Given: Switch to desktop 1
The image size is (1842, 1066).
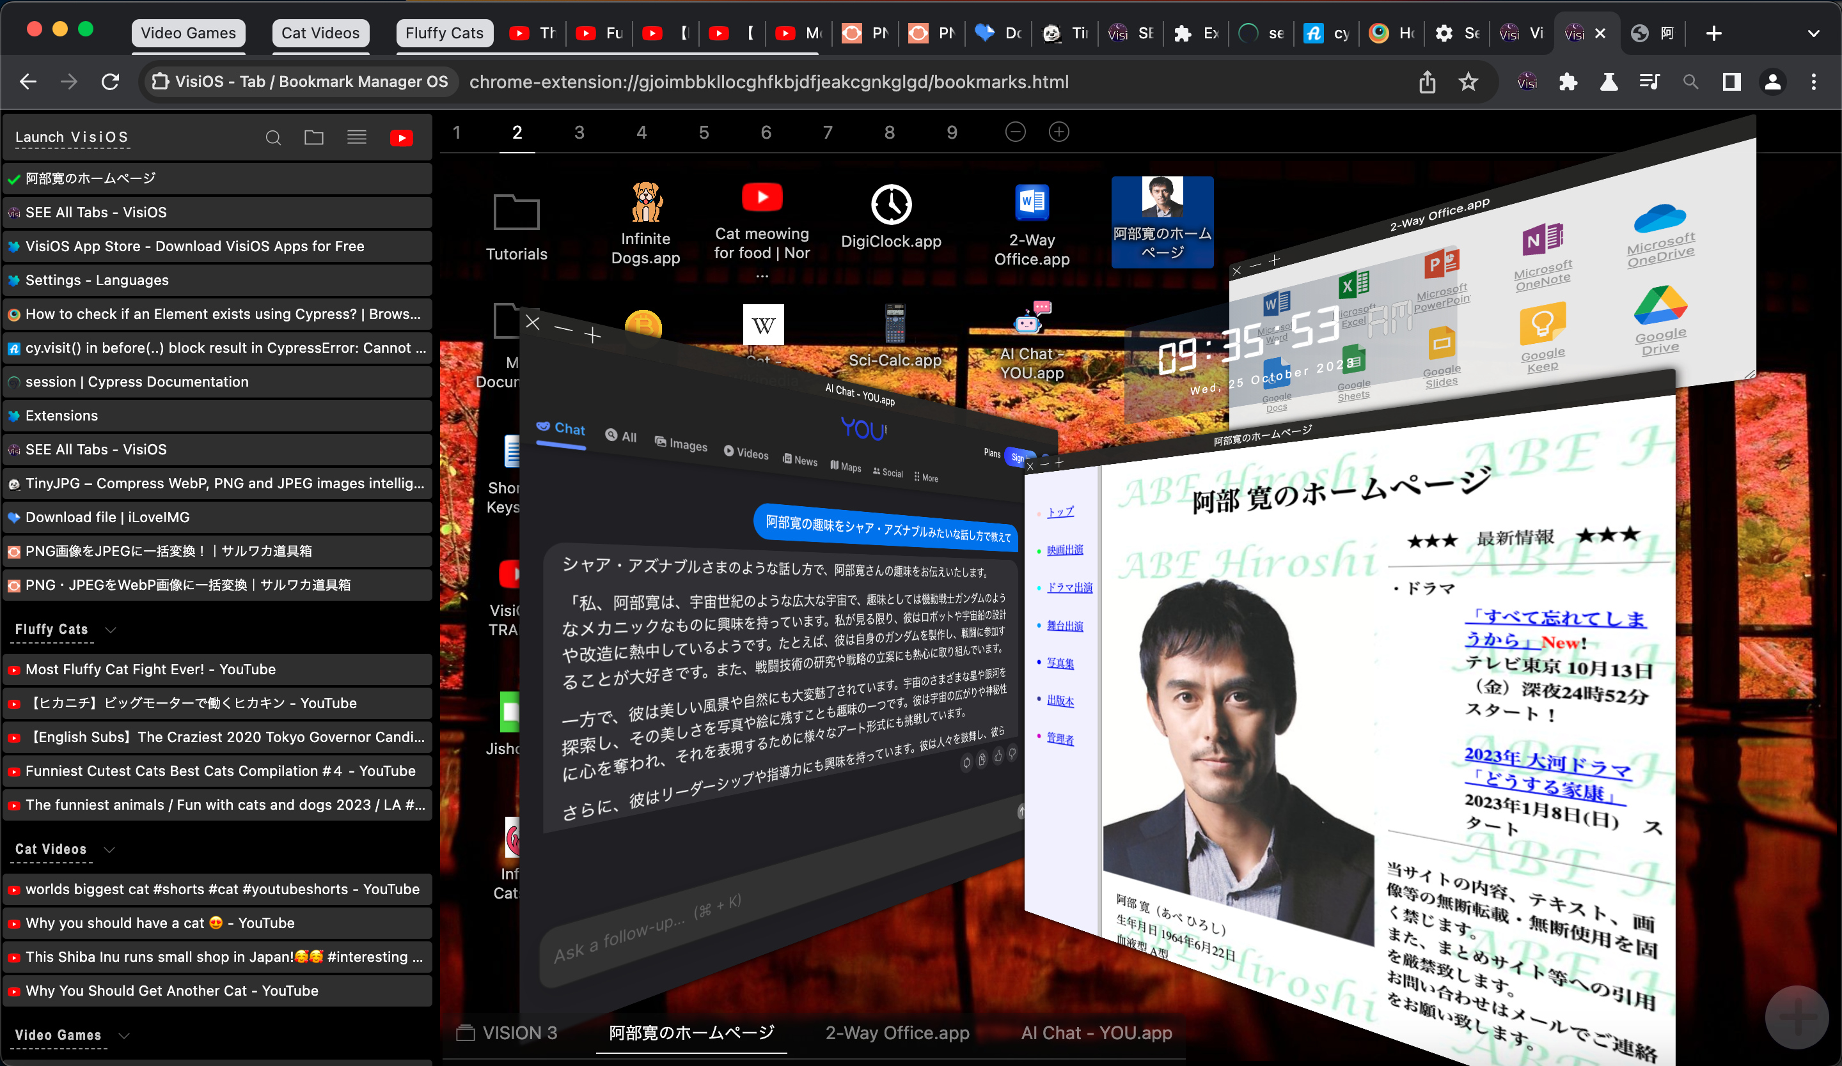Looking at the screenshot, I should 456,132.
